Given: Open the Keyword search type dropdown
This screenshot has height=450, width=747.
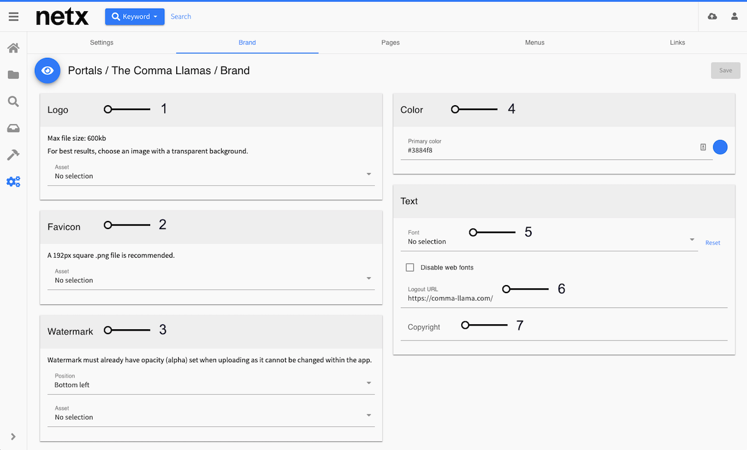Looking at the screenshot, I should coord(135,17).
